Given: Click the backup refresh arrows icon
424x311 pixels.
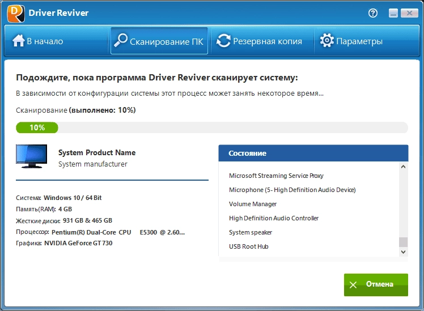Looking at the screenshot, I should [x=223, y=41].
